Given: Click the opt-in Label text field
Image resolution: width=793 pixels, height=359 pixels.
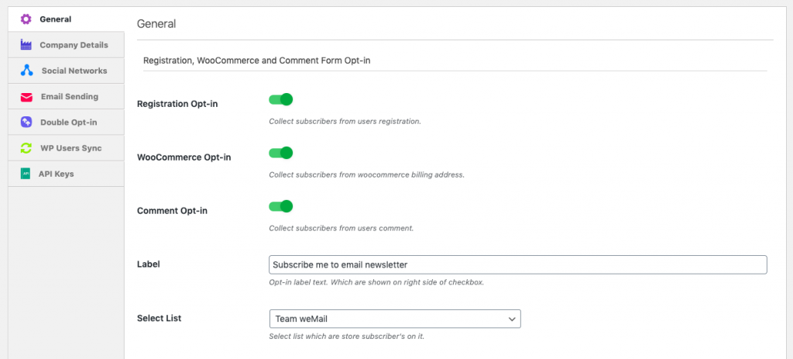Looking at the screenshot, I should tap(517, 264).
